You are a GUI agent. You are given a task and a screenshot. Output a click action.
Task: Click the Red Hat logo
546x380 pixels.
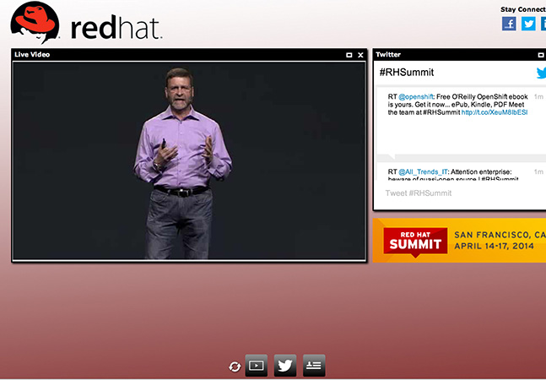pyautogui.click(x=86, y=23)
